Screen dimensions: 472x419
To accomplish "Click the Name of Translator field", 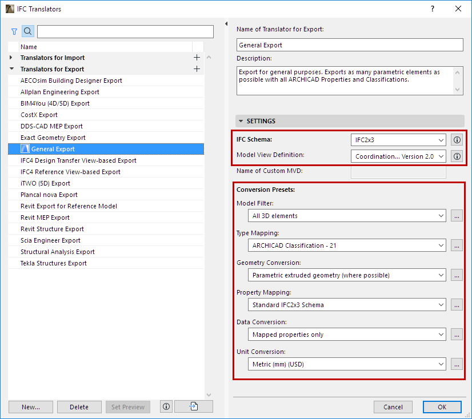I will point(350,45).
